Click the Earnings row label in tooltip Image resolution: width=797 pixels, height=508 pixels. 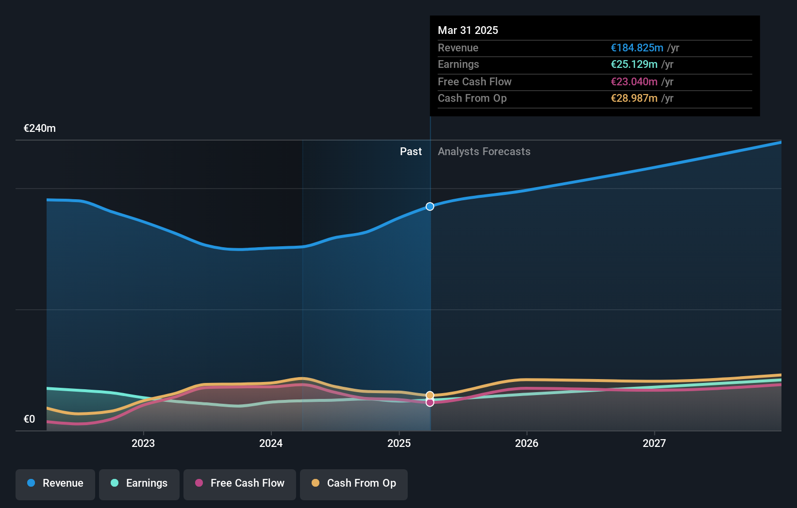pyautogui.click(x=458, y=64)
